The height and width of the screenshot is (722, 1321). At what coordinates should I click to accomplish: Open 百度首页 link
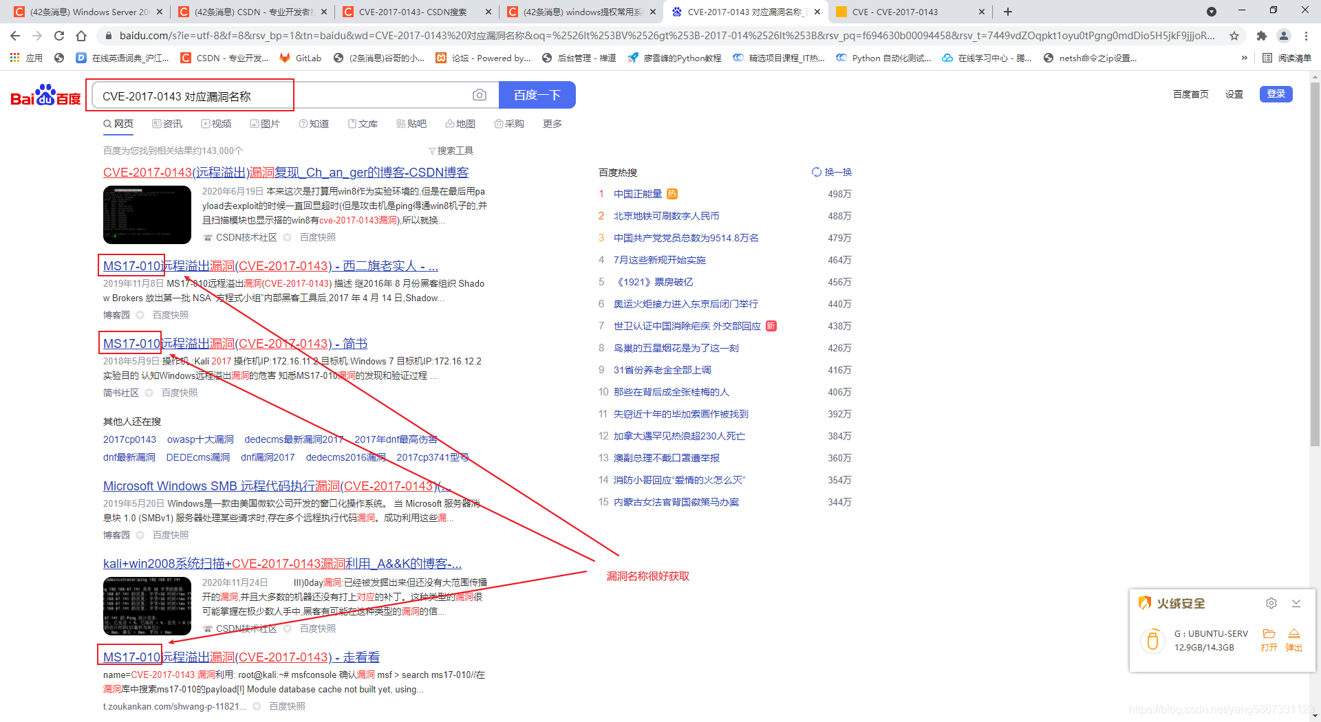[1190, 94]
